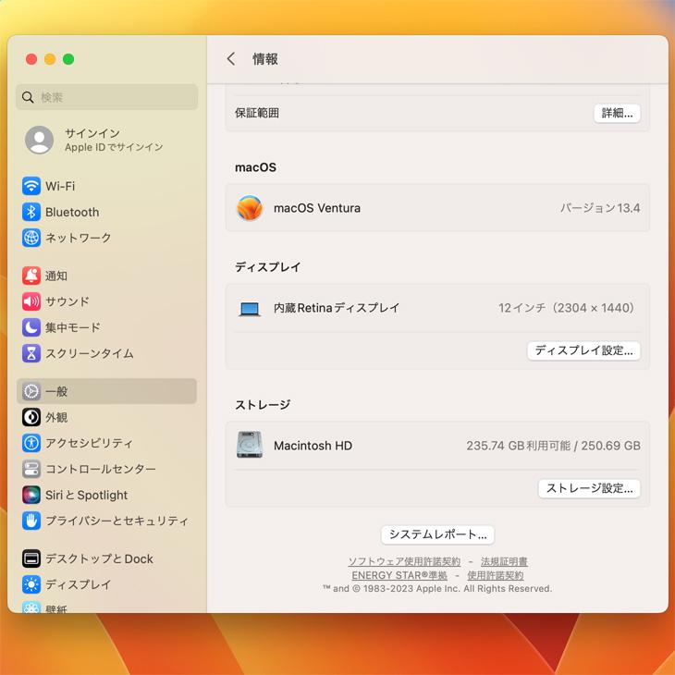Click the ストレージ section heading
Viewport: 675px width, 675px height.
click(x=263, y=405)
